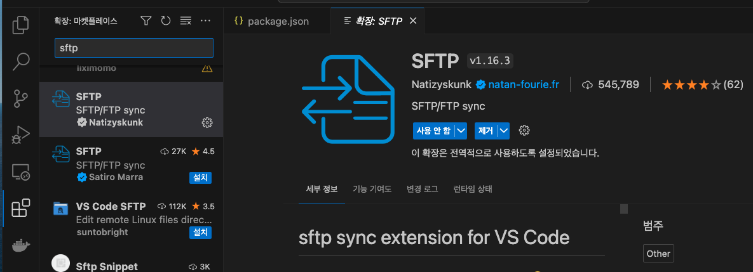Open the Docker view in activity bar
The height and width of the screenshot is (272, 753).
[20, 245]
